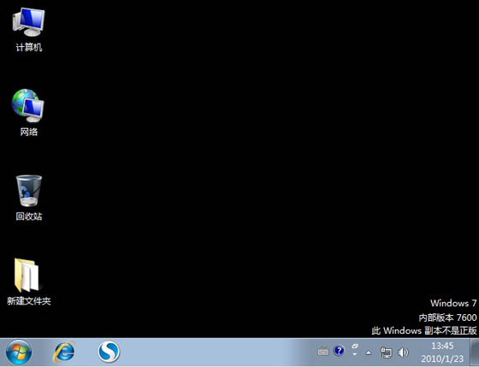
Task: Open language bar options small arrow
Action: coord(354,354)
